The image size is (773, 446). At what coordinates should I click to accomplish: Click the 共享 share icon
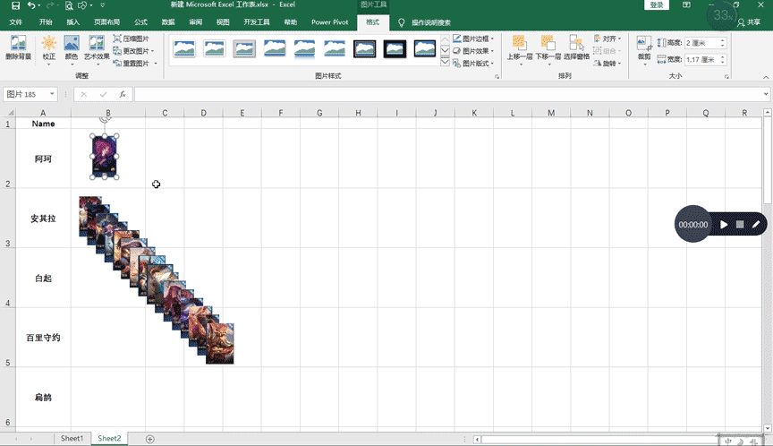click(749, 22)
